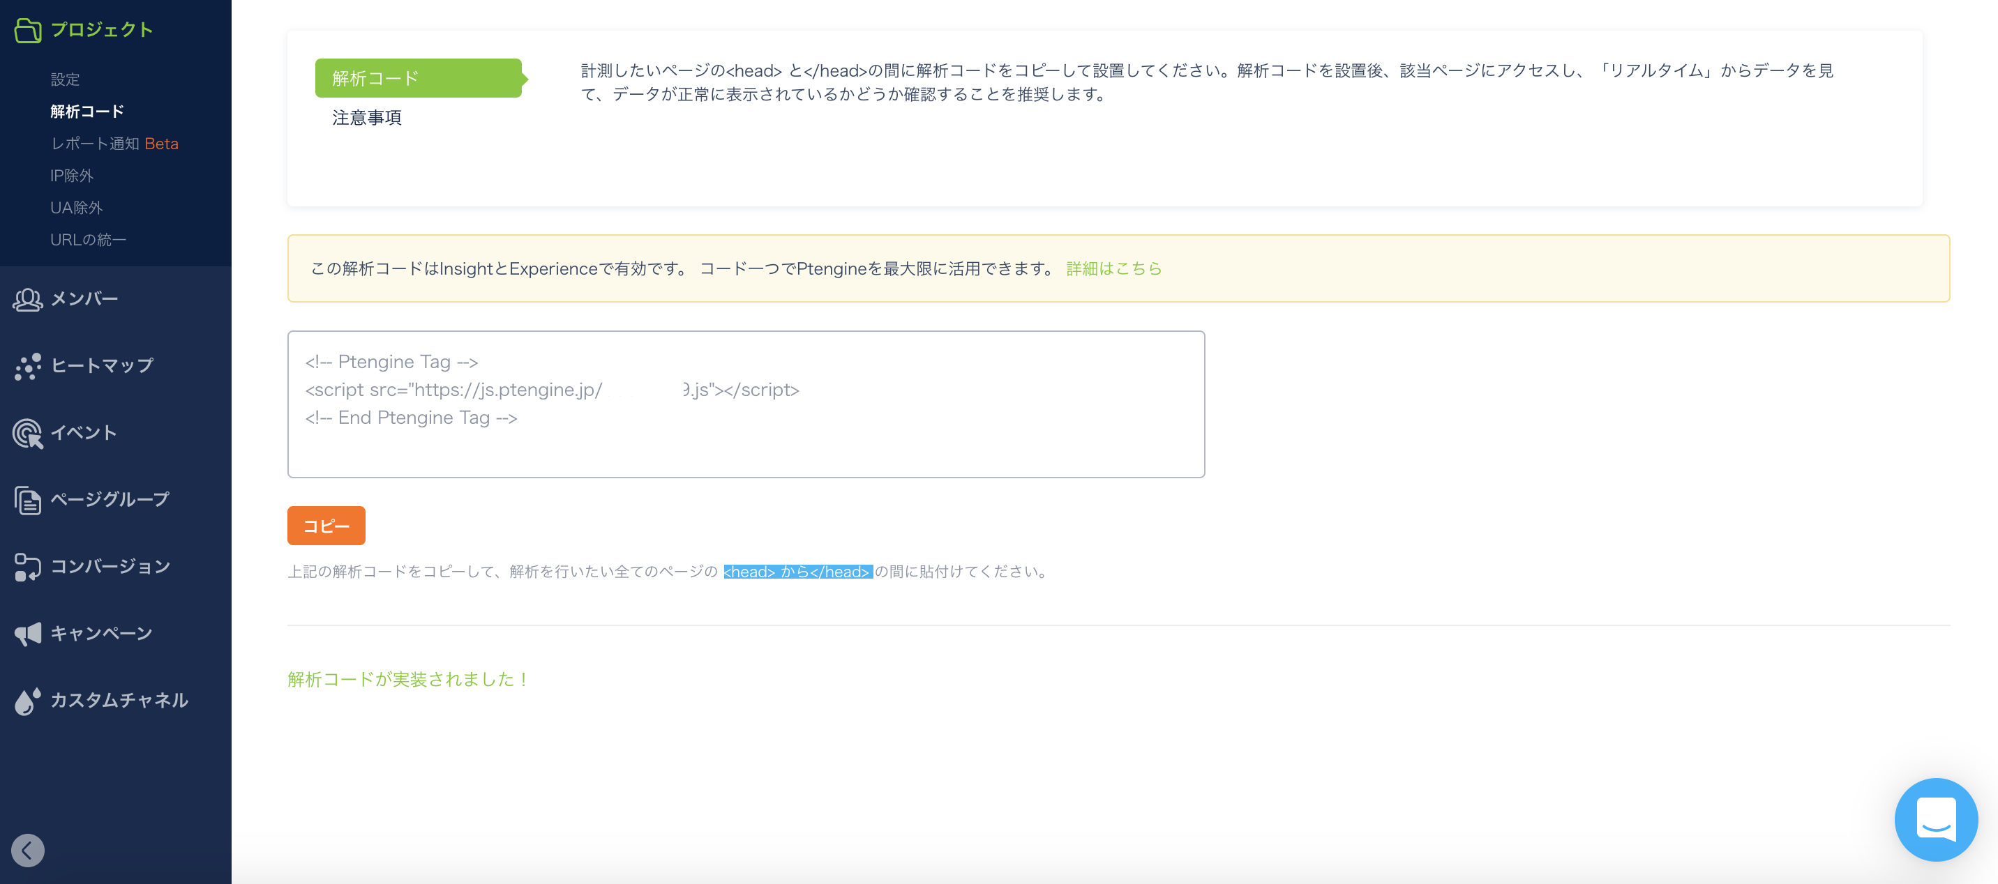Image resolution: width=1998 pixels, height=884 pixels.
Task: Open the カスタムチャネル section label
Action: [119, 701]
